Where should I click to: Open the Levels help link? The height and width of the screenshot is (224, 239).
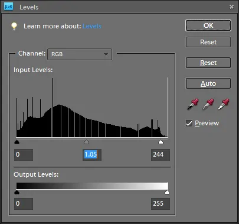coord(92,26)
